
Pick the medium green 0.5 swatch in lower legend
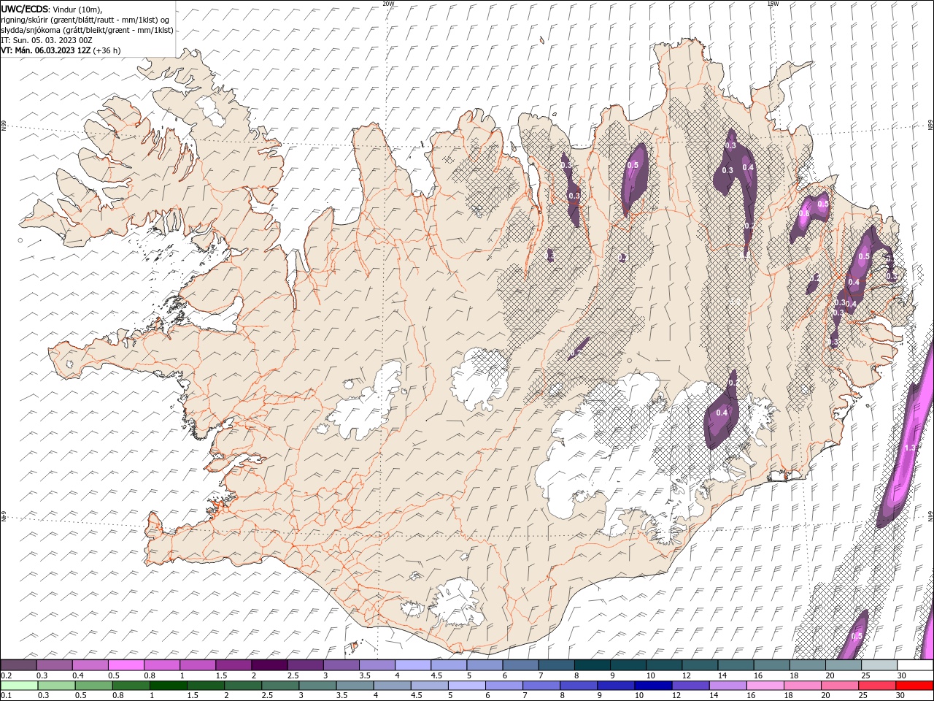[93, 686]
